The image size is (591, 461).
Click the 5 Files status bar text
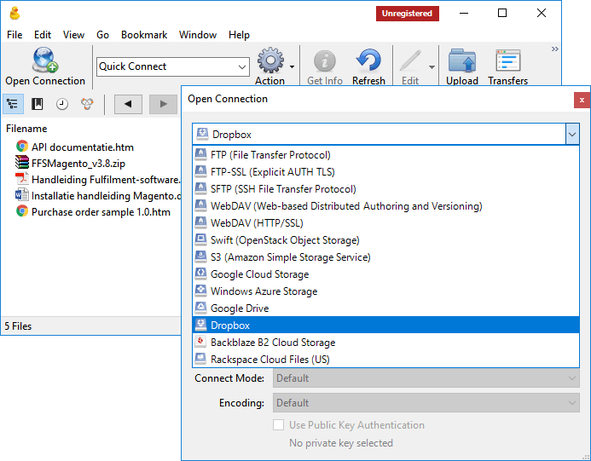point(18,326)
